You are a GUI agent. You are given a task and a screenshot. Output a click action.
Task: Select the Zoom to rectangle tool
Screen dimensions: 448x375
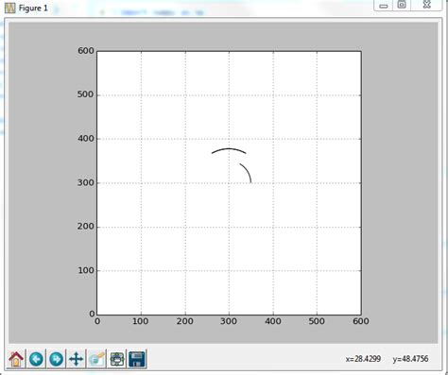(x=96, y=359)
